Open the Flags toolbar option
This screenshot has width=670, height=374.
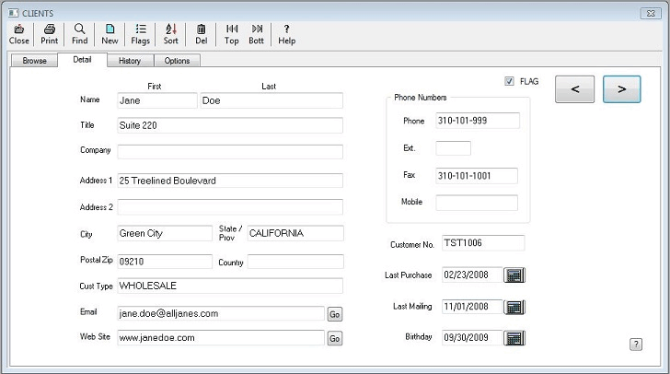[140, 34]
